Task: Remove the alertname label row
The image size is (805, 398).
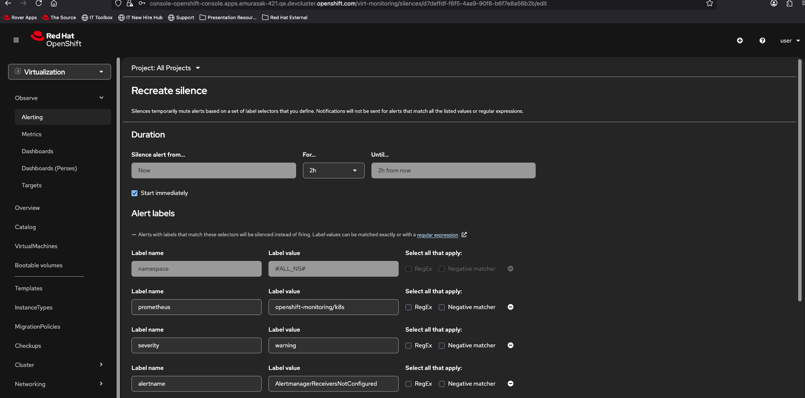Action: [511, 384]
